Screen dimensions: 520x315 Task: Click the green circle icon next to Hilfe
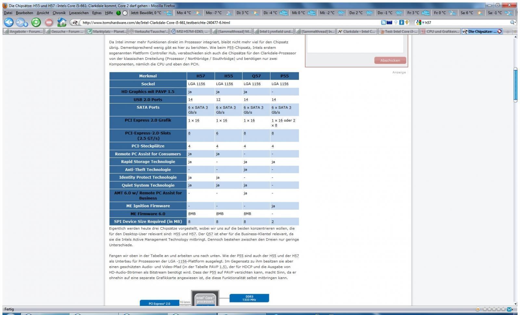point(118,13)
